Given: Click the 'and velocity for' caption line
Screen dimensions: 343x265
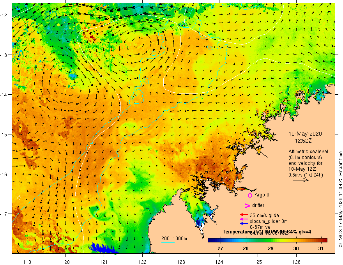Looking at the screenshot, I should pos(305,163).
